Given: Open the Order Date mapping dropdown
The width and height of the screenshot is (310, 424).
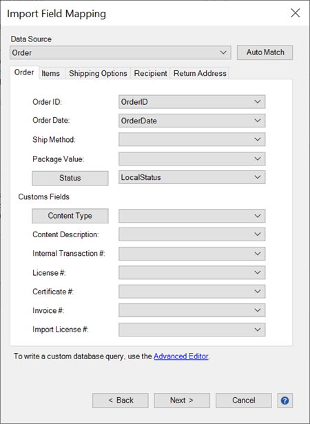Looking at the screenshot, I should point(192,121).
